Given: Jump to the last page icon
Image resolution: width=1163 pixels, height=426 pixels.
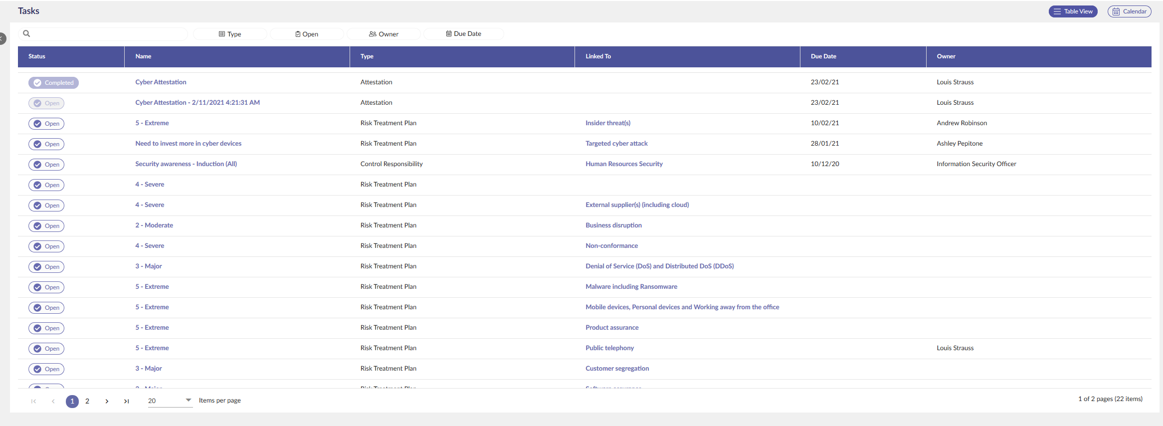Looking at the screenshot, I should click(x=127, y=401).
